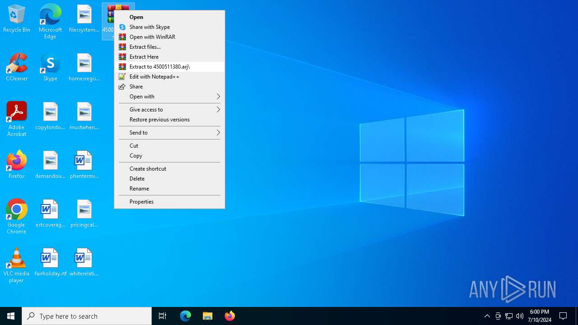Select the copylondo image file icon
The width and height of the screenshot is (578, 325).
[x=50, y=116]
